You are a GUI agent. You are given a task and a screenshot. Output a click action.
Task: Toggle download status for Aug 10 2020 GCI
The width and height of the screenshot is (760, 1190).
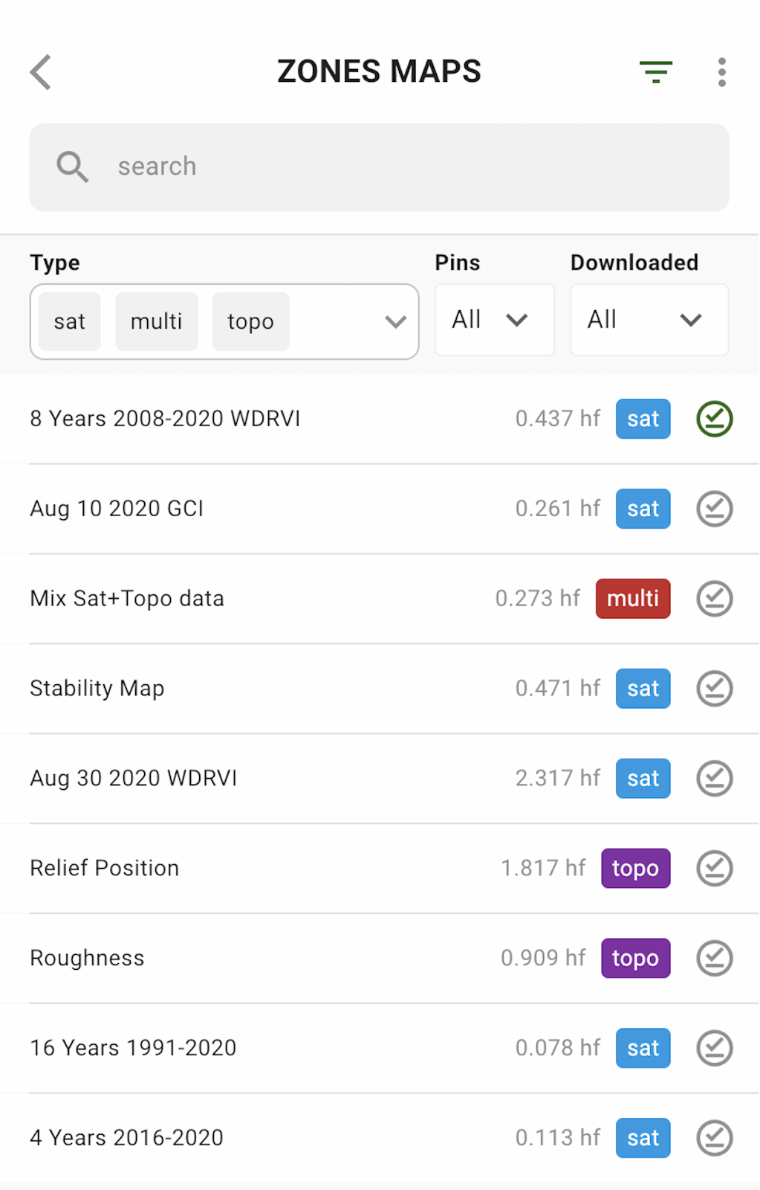pyautogui.click(x=714, y=509)
